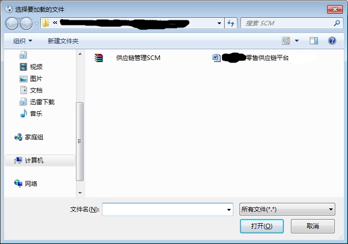This screenshot has width=348, height=244.
Task: Click 新建文件夹 in toolbar
Action: click(x=63, y=41)
